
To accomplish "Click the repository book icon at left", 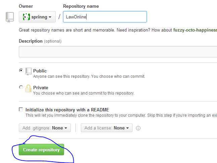I will pyautogui.click(x=9, y=17).
